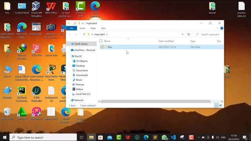
Task: Select the WPS PDF desktop shortcut
Action: tap(36, 51)
